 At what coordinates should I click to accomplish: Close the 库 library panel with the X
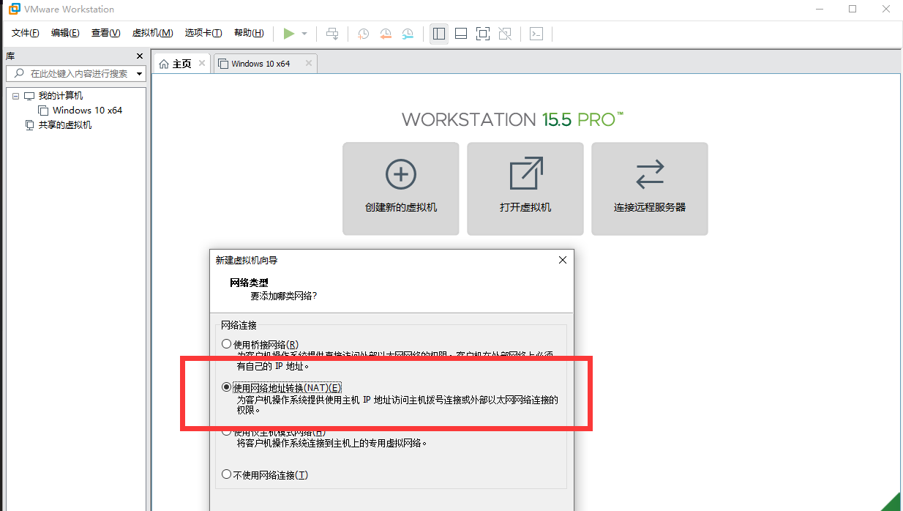140,56
